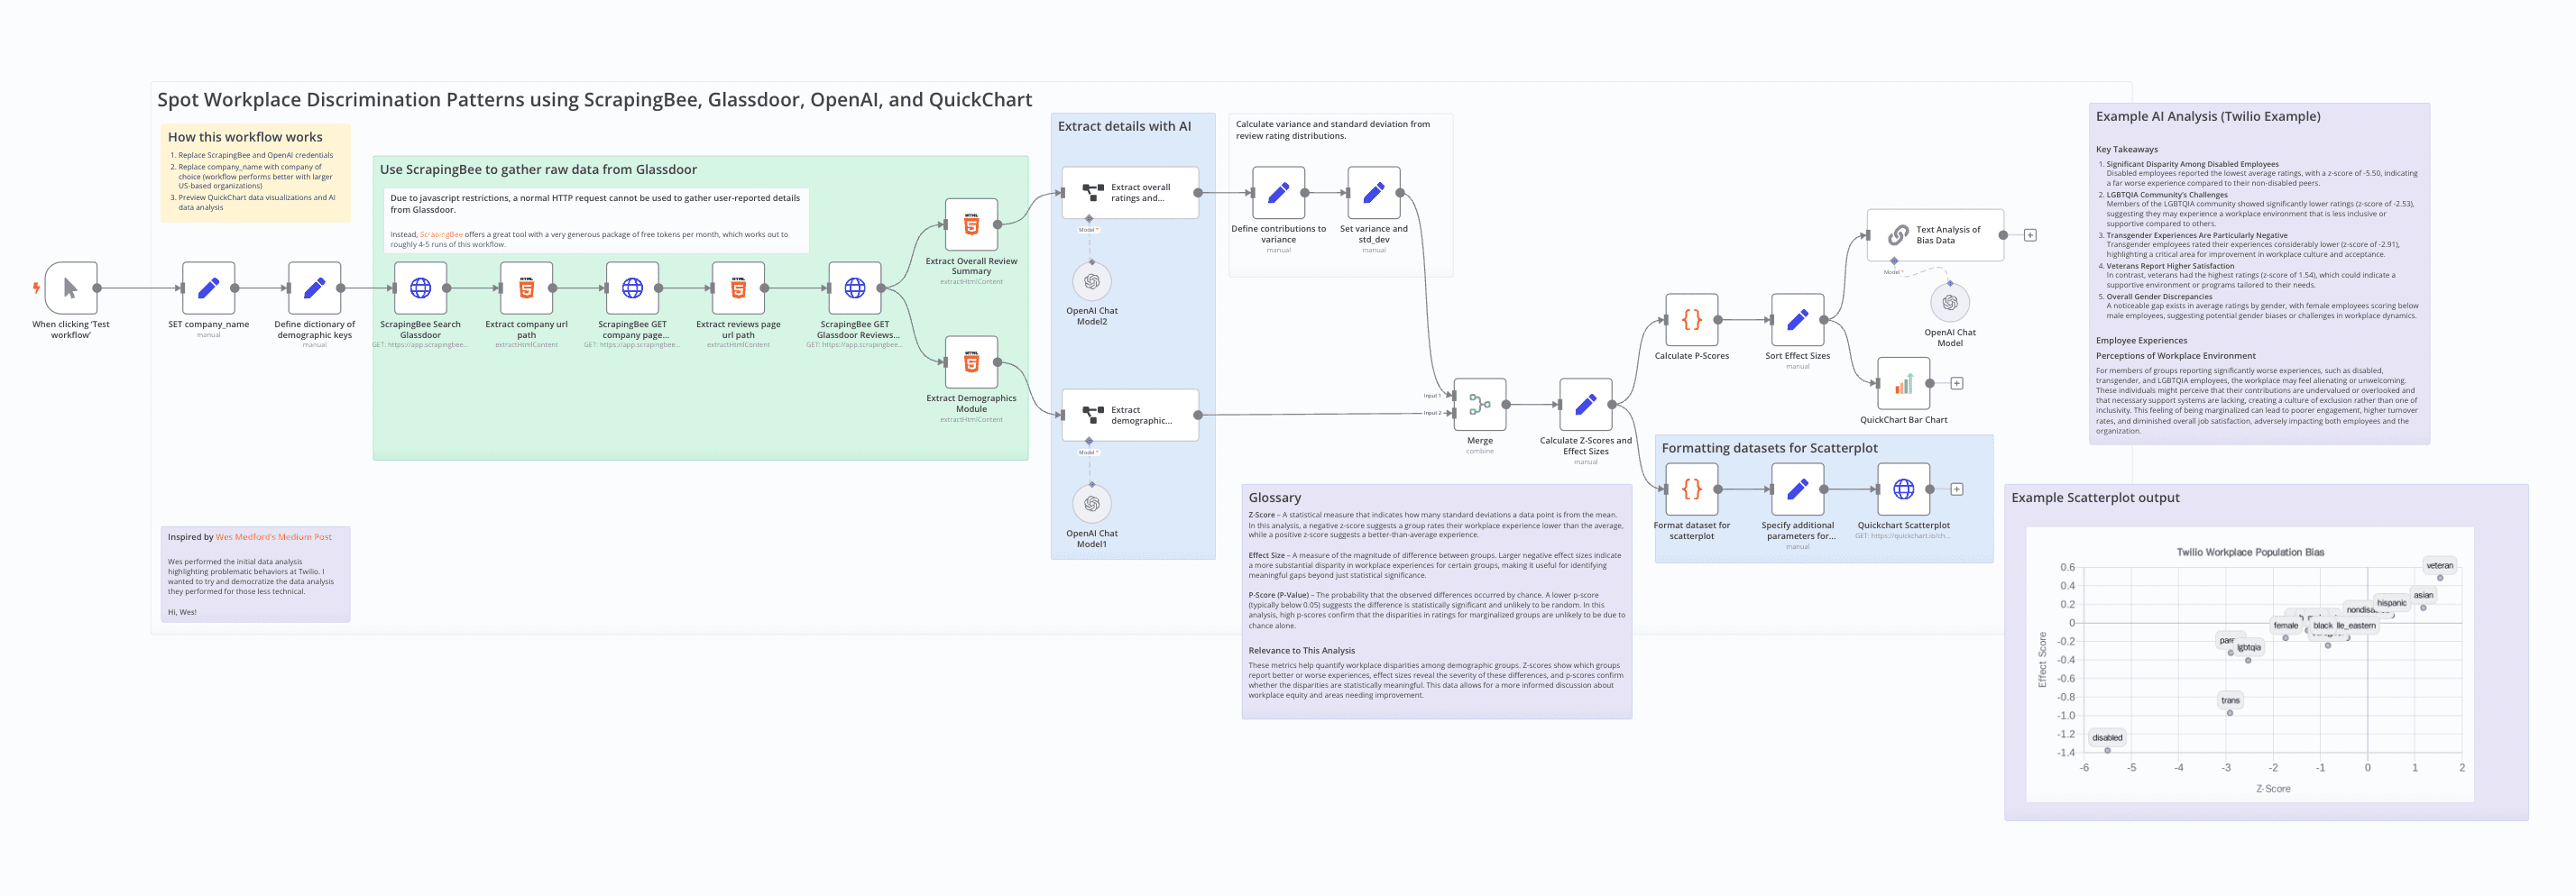Open the Text Analysis of Bias Data node
The height and width of the screenshot is (896, 2576).
click(x=1936, y=234)
